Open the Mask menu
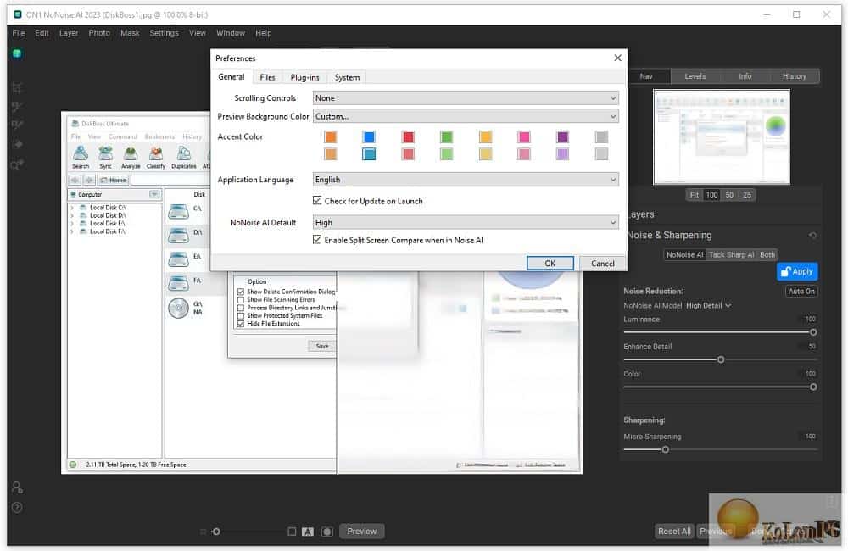This screenshot has width=848, height=551. [130, 33]
